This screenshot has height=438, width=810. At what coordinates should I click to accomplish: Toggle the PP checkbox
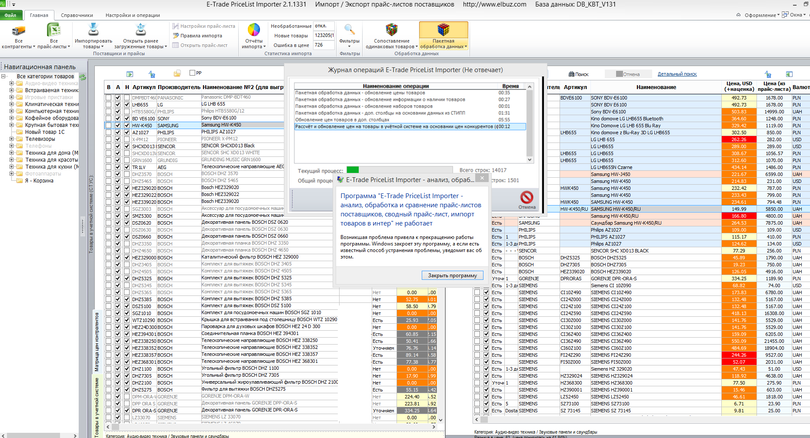[193, 73]
